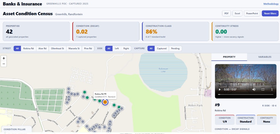The height and width of the screenshot is (134, 280).
Task: Filter street to Robina Rd
Action: pos(28,48)
